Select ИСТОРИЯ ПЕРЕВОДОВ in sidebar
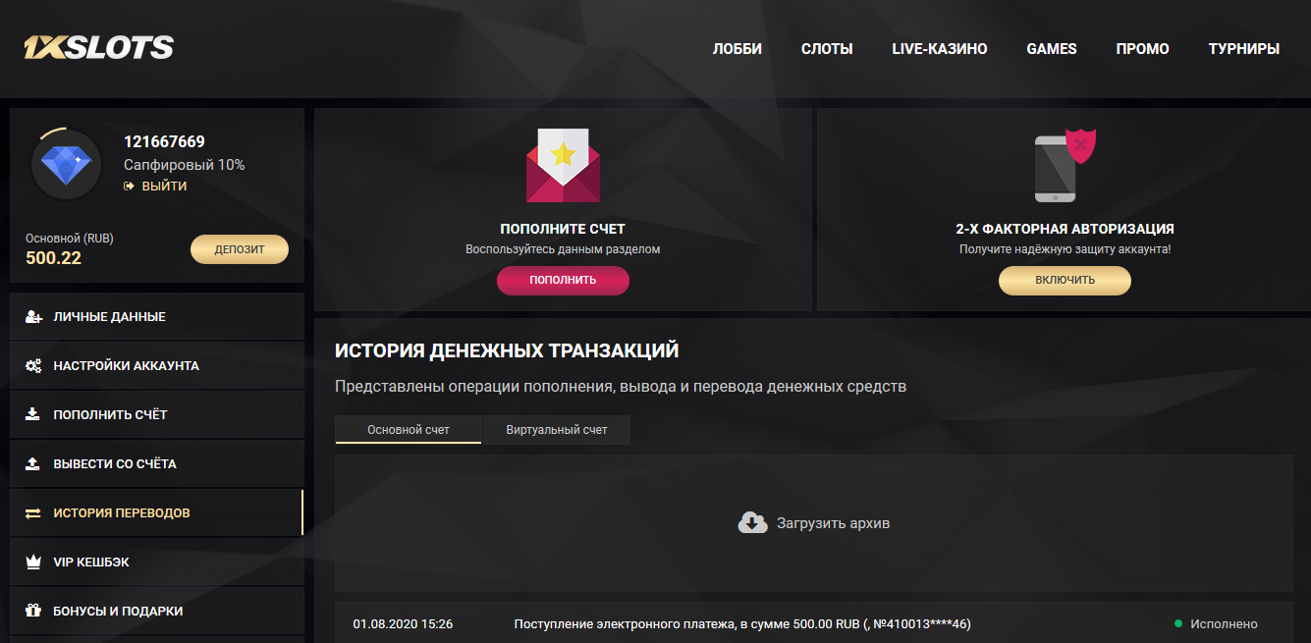The width and height of the screenshot is (1311, 643). pos(157,512)
